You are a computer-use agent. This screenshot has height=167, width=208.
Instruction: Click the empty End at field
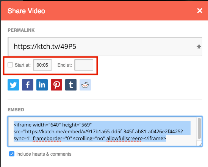tap(84, 65)
